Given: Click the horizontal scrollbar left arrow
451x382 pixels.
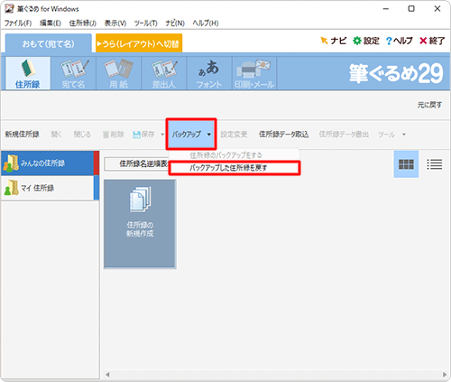Looking at the screenshot, I should (x=107, y=375).
